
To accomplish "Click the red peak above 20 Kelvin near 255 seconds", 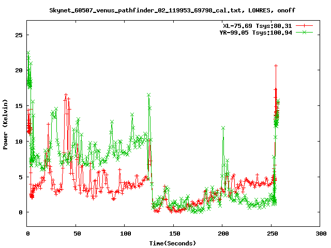I will coord(276,66).
